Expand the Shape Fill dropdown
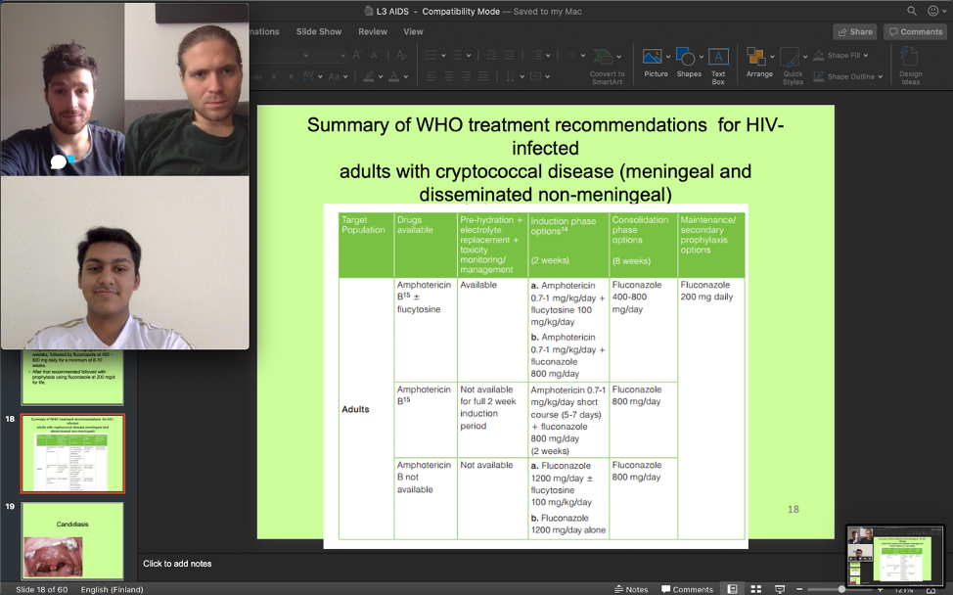This screenshot has width=953, height=595. 866,56
